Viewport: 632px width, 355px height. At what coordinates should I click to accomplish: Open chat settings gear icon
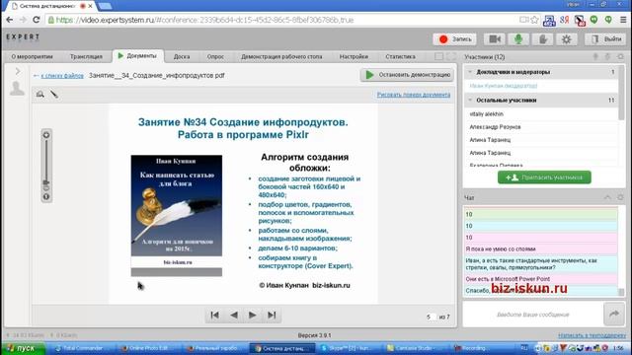click(x=621, y=197)
